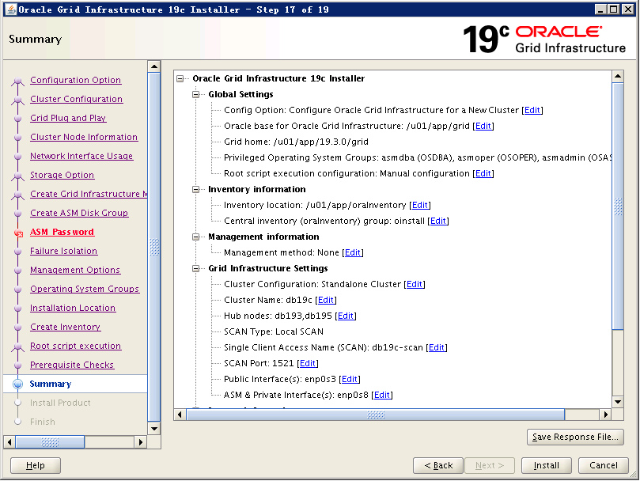Open the Installation Location step
Image resolution: width=640 pixels, height=481 pixels.
(73, 308)
